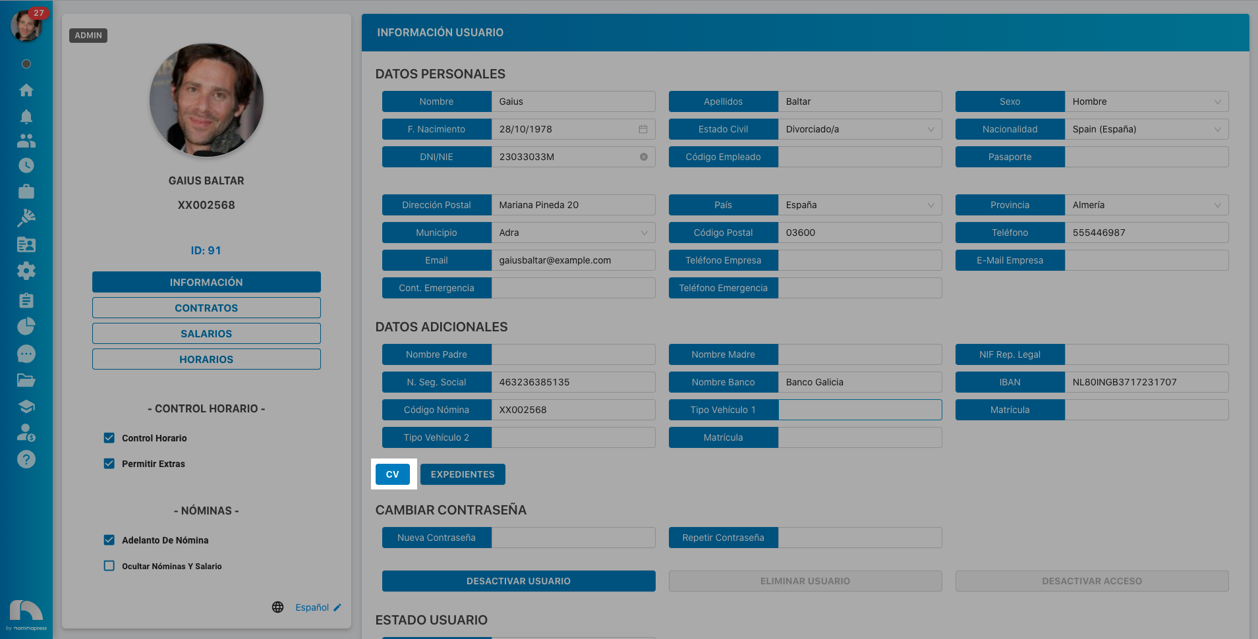This screenshot has width=1258, height=639.
Task: Open the clipboard icon in sidebar
Action: coord(26,300)
